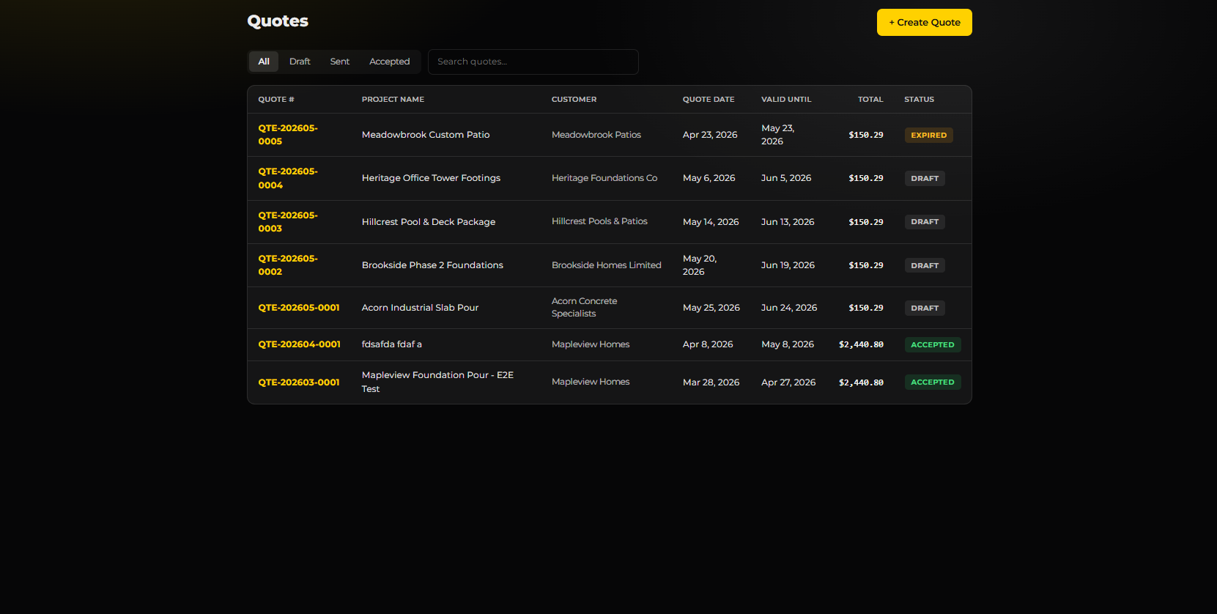Open quote QTE-202604-0001
The image size is (1217, 614).
pos(300,344)
